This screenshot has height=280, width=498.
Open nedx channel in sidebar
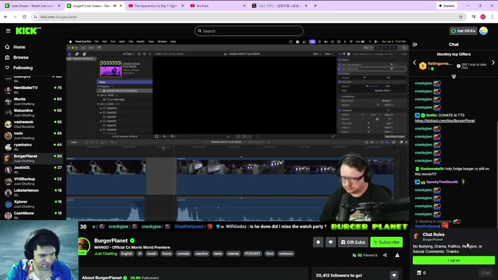coord(33,135)
